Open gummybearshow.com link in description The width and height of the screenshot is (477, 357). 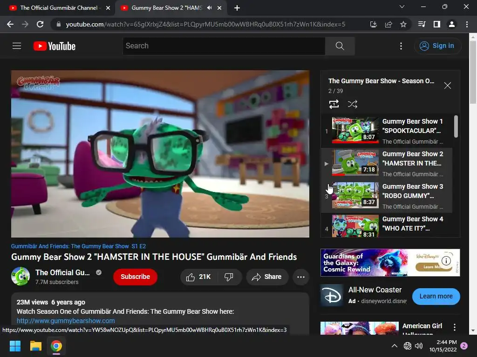pyautogui.click(x=66, y=321)
